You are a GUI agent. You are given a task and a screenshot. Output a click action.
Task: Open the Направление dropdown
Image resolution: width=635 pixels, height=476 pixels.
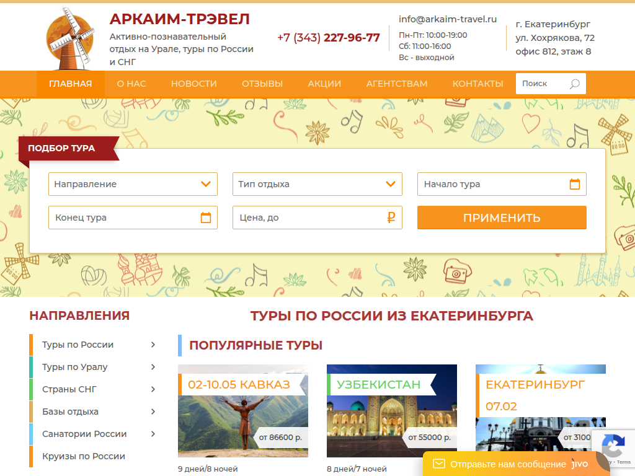tap(133, 183)
